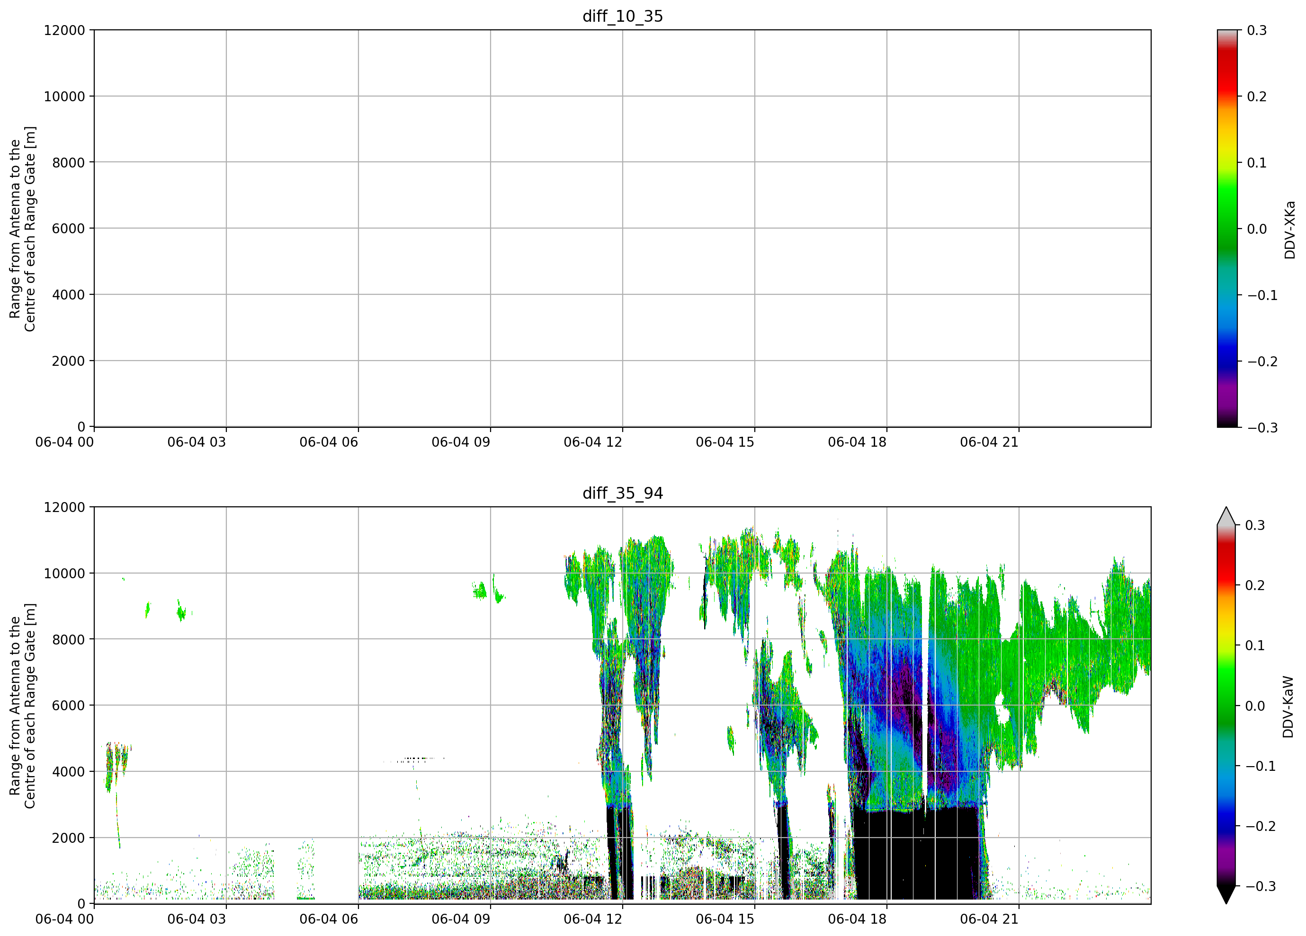Click the diff_10_35 plot title

(x=623, y=16)
